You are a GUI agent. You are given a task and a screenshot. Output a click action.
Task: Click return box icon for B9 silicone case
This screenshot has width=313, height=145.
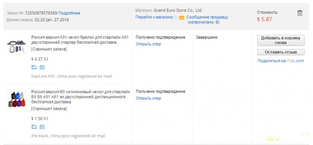tap(42, 127)
